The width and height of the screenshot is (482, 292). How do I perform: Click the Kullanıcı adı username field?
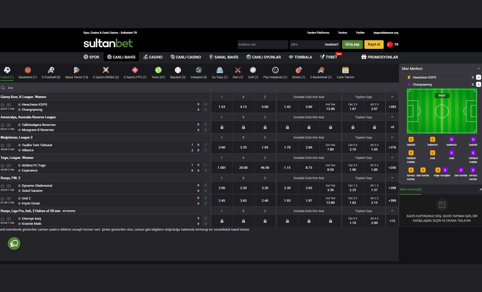click(263, 45)
